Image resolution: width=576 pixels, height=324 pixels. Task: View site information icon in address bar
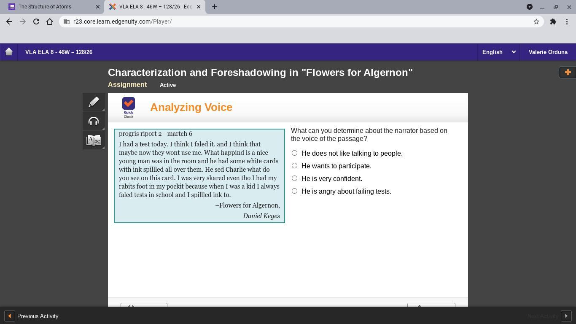(x=67, y=22)
